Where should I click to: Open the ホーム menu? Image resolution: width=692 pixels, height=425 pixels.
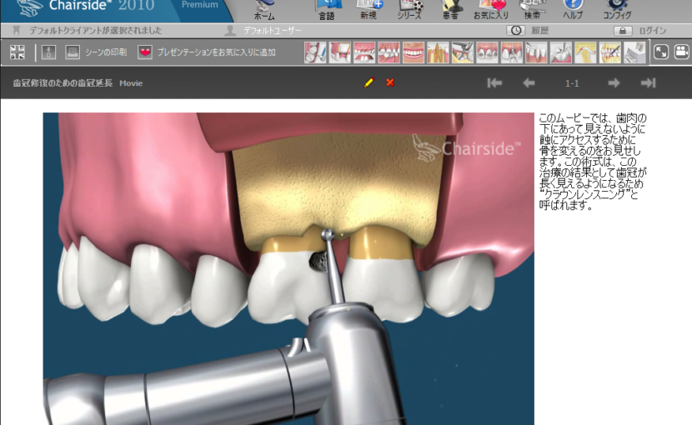263,10
